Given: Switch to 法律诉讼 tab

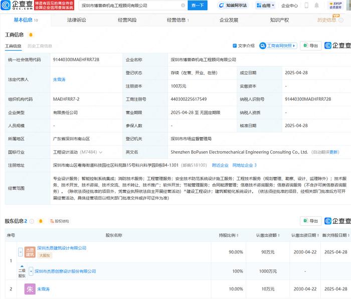Looking at the screenshot, I should 77,20.
